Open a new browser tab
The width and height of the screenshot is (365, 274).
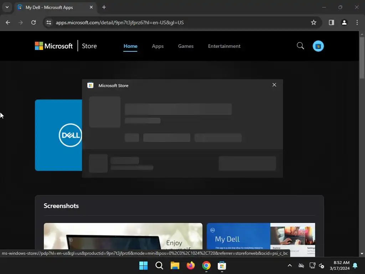tap(104, 7)
